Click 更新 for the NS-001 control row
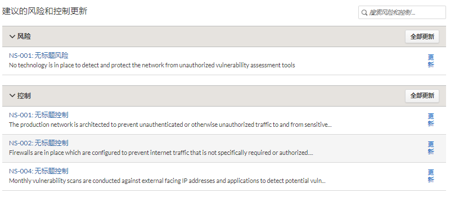 click(x=431, y=120)
